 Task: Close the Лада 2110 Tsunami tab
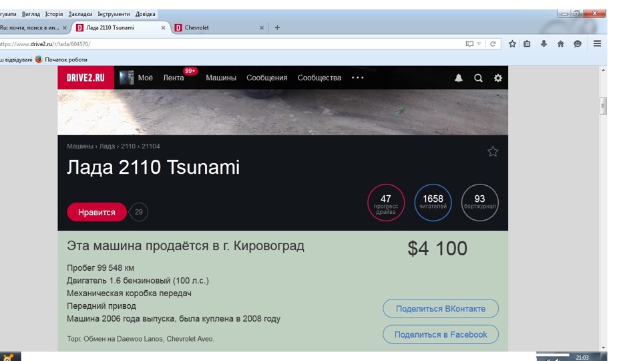coord(163,28)
